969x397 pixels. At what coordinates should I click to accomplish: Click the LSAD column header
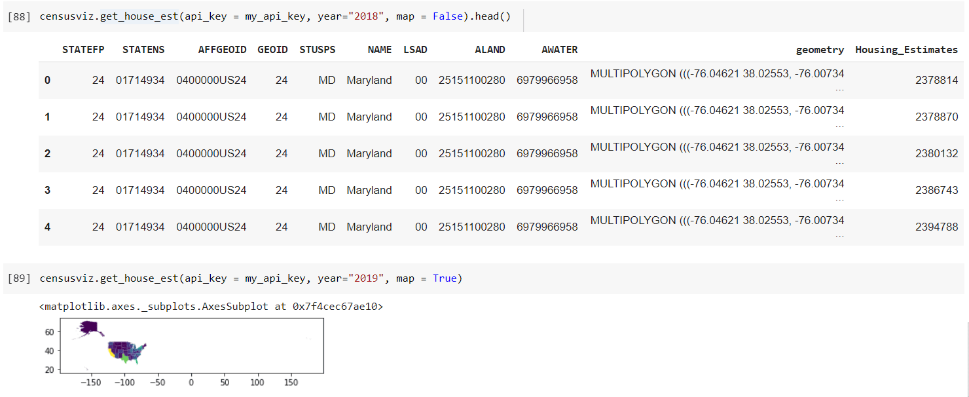coord(415,50)
